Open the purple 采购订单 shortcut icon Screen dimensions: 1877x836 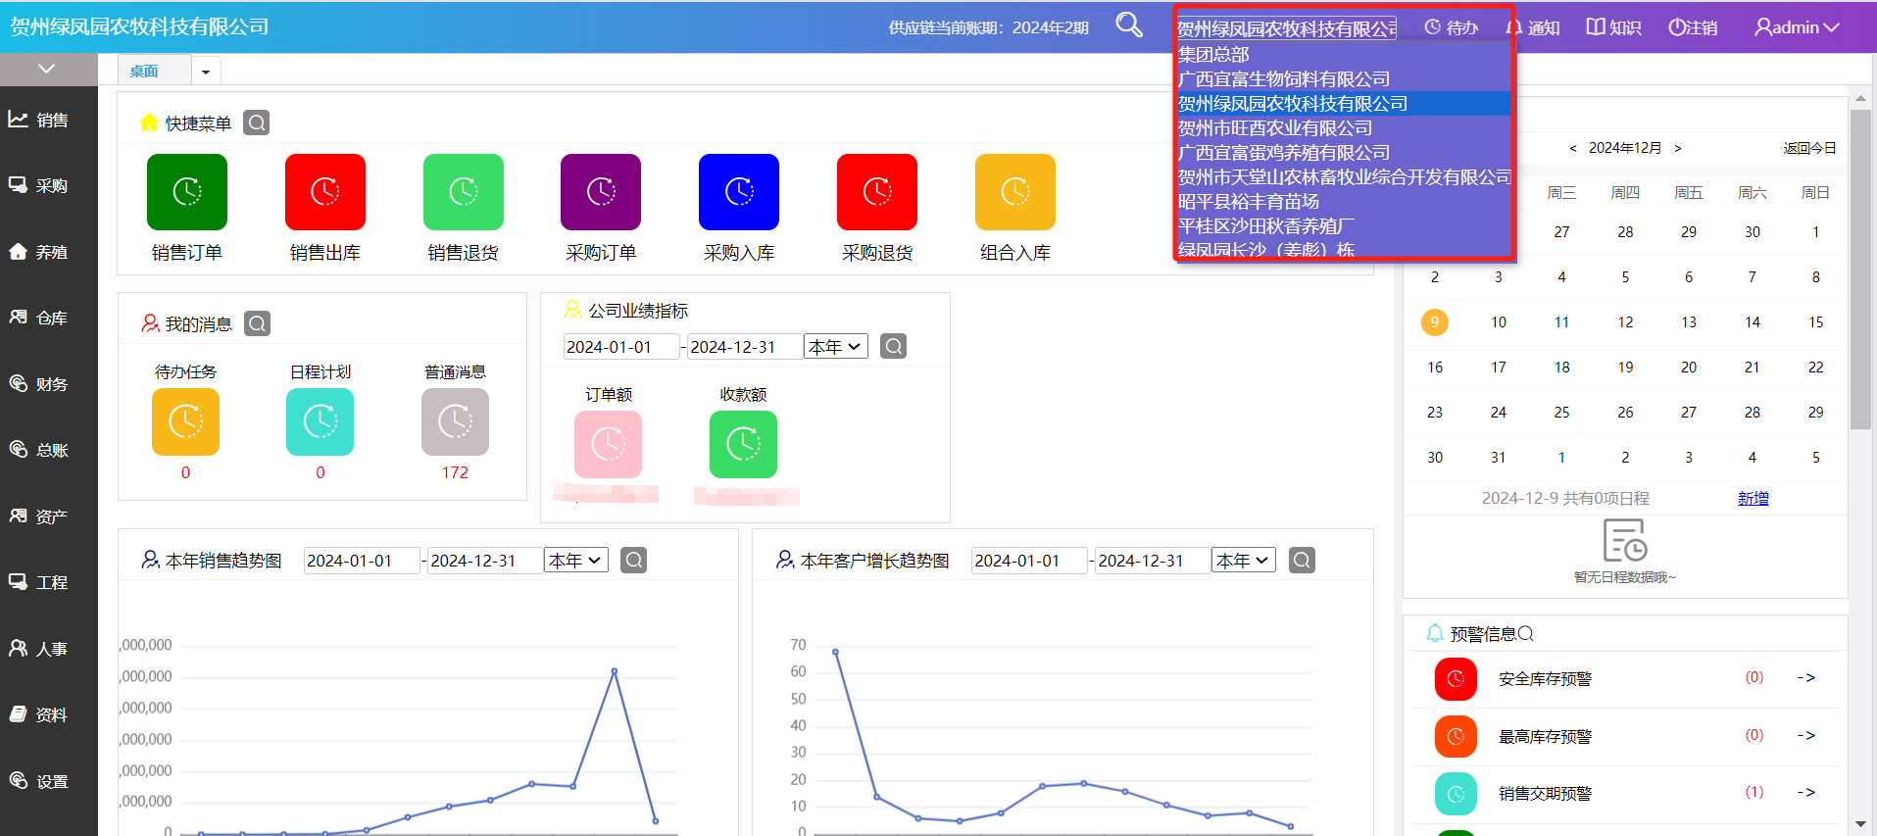click(600, 192)
